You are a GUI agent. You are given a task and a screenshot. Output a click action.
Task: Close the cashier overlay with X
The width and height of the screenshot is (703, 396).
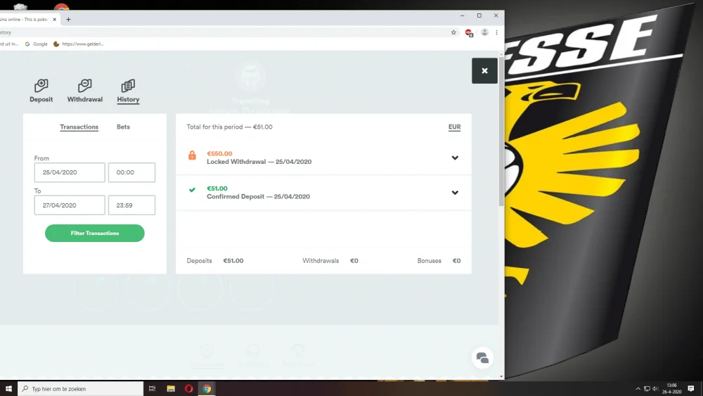[x=484, y=71]
